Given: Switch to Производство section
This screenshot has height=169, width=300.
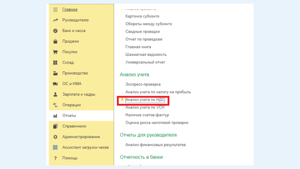Looking at the screenshot, I should tap(75, 73).
